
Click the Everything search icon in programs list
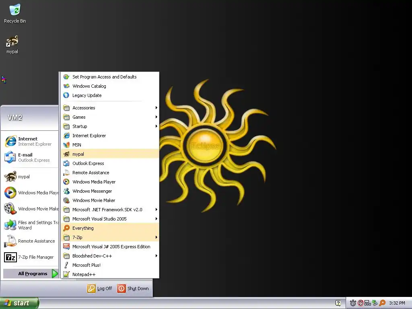(x=66, y=228)
